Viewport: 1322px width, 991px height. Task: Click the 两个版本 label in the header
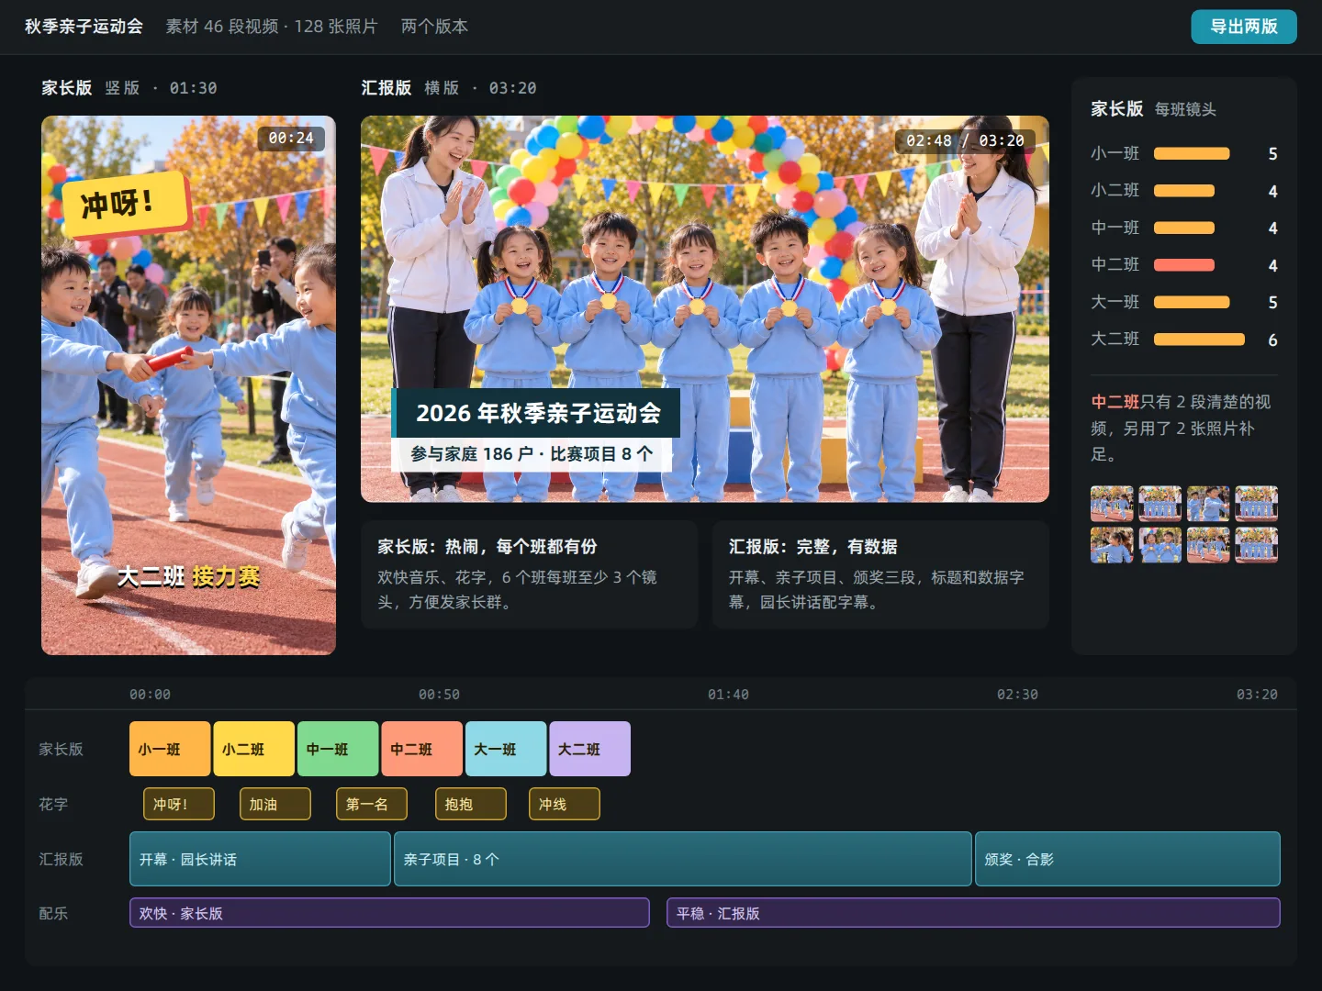click(434, 27)
